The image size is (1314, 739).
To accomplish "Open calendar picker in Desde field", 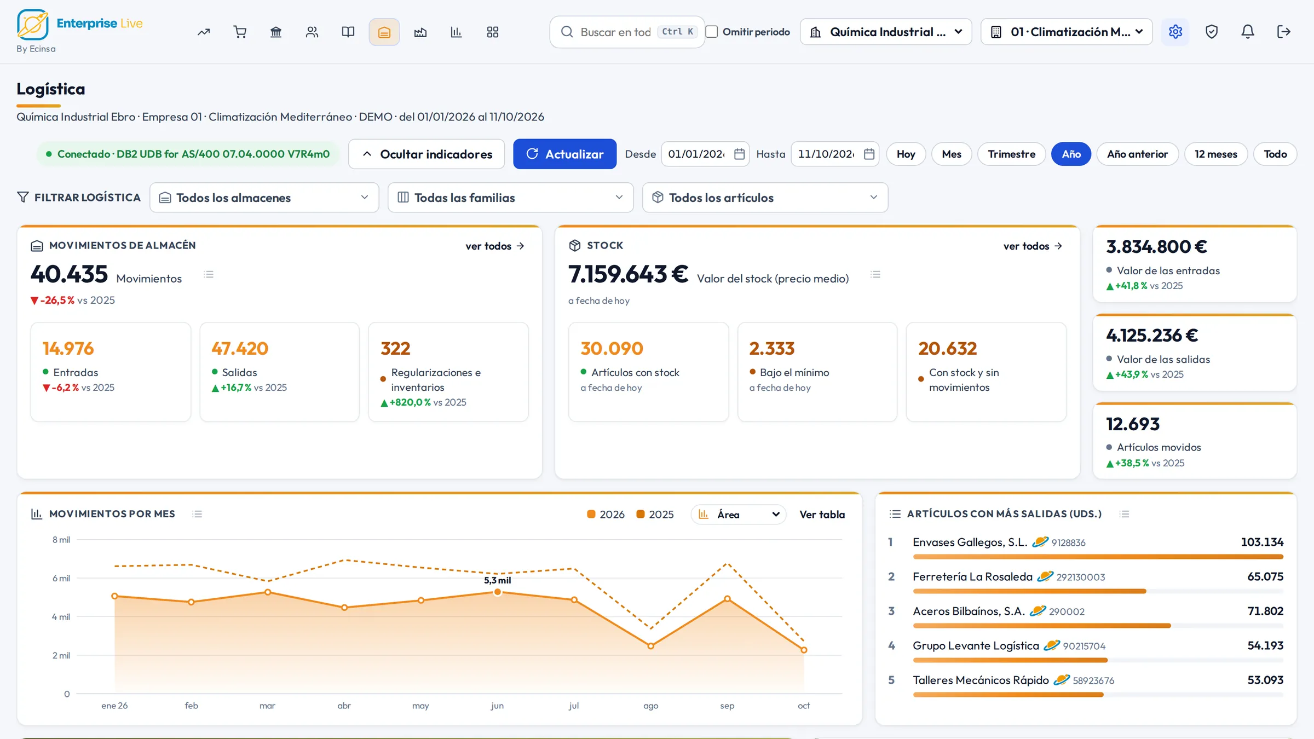I will [739, 154].
